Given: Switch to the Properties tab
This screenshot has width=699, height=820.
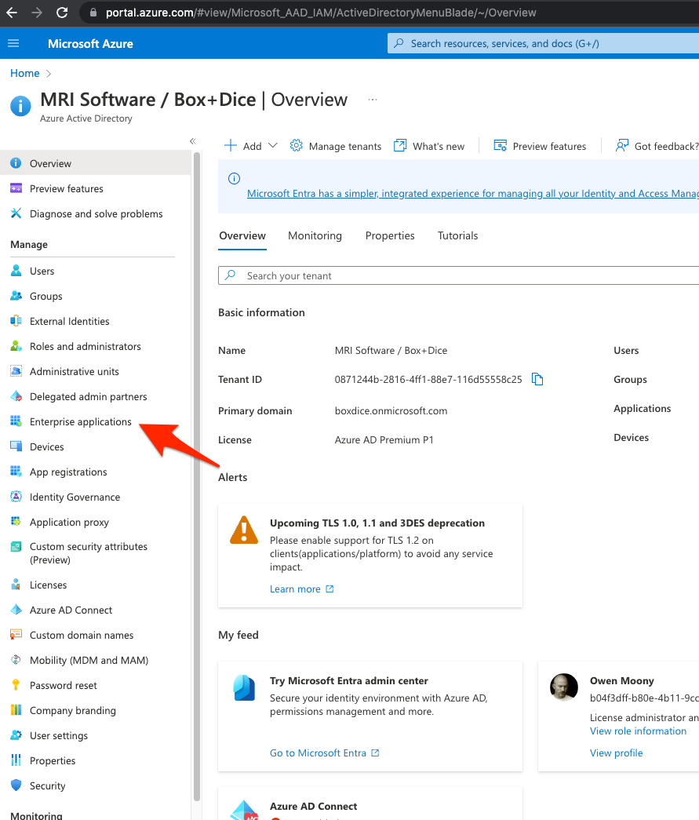Looking at the screenshot, I should point(390,236).
